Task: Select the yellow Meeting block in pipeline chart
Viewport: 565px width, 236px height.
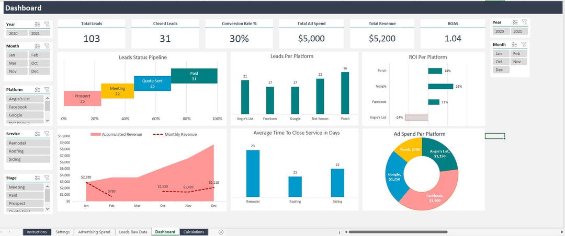Action: click(x=118, y=91)
